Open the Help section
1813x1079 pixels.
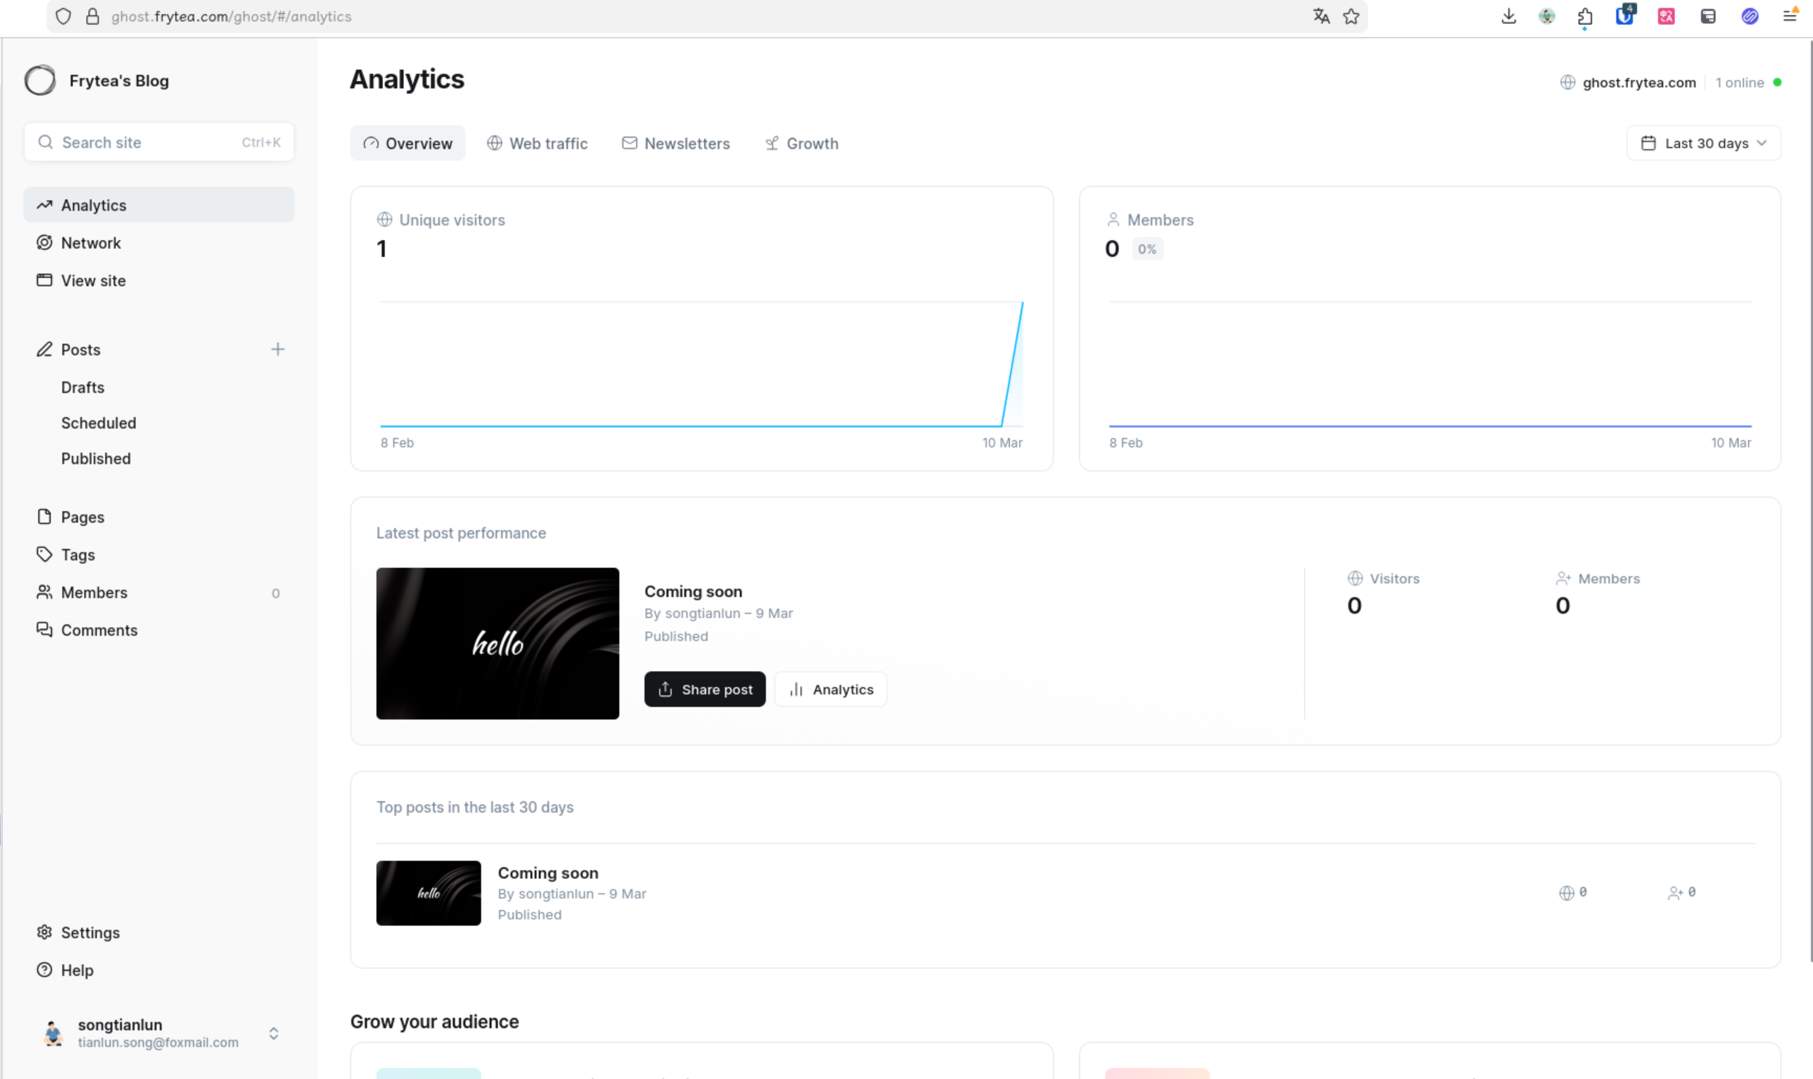76,969
